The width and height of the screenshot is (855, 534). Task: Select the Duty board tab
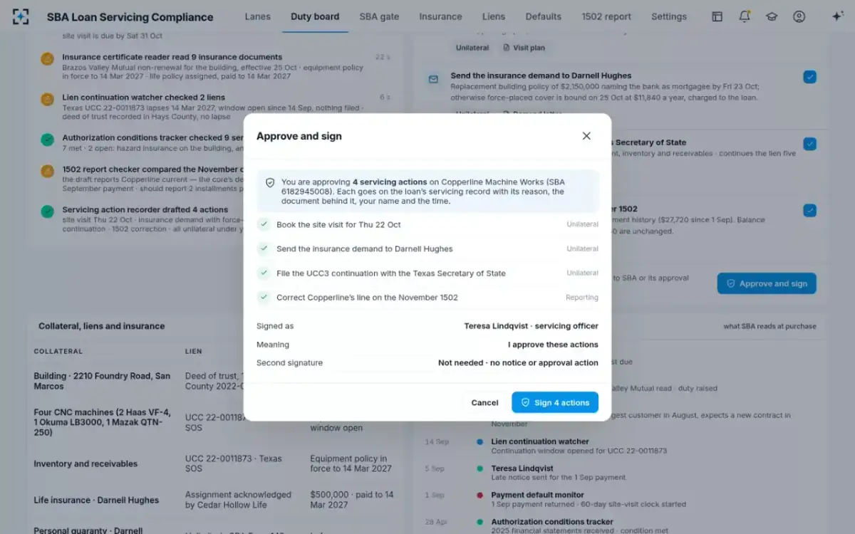[315, 16]
